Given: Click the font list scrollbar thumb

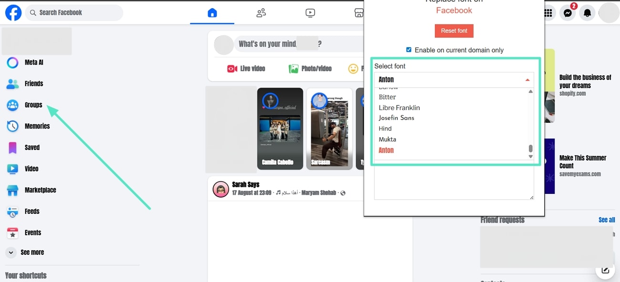Looking at the screenshot, I should click(530, 149).
